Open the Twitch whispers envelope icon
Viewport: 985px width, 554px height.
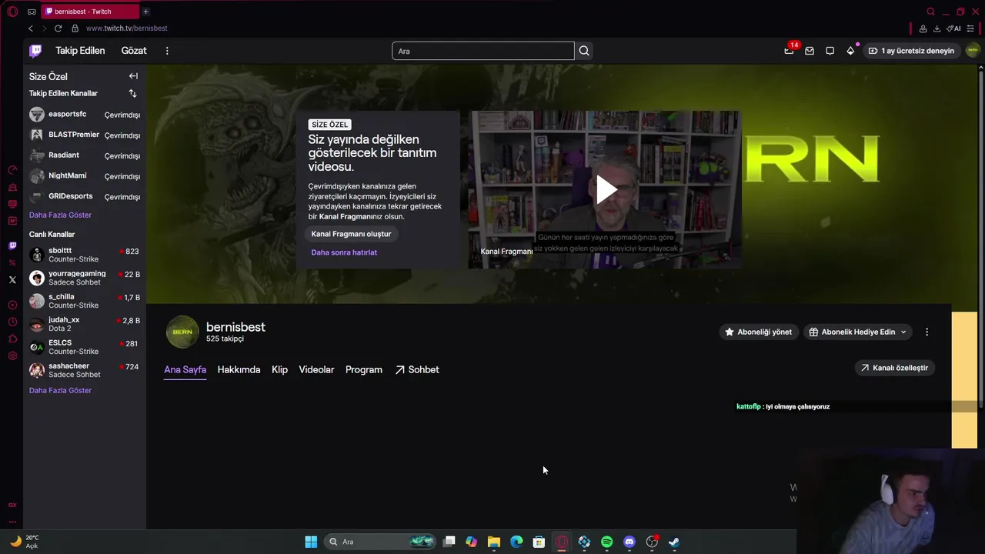tap(810, 51)
